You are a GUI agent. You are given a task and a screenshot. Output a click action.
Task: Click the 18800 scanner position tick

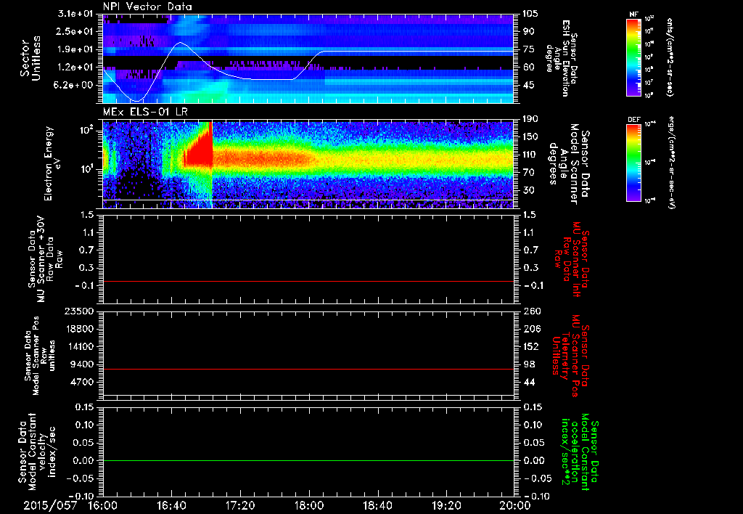[x=80, y=329]
